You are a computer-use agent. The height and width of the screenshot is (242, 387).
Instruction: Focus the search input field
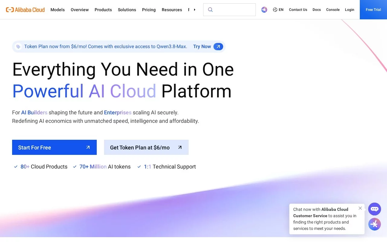pos(229,10)
